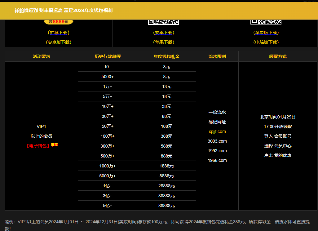Open the (苹果下载) link
The width and height of the screenshot is (318, 231).
click(164, 42)
